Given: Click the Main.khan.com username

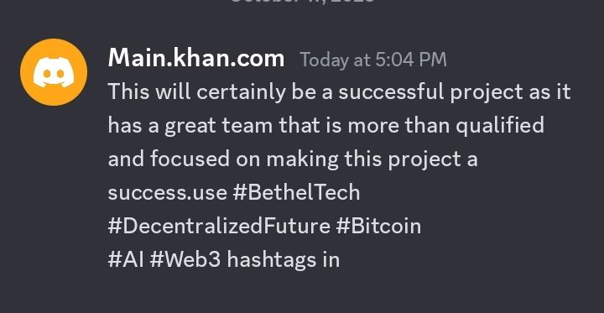Looking at the screenshot, I should 196,59.
